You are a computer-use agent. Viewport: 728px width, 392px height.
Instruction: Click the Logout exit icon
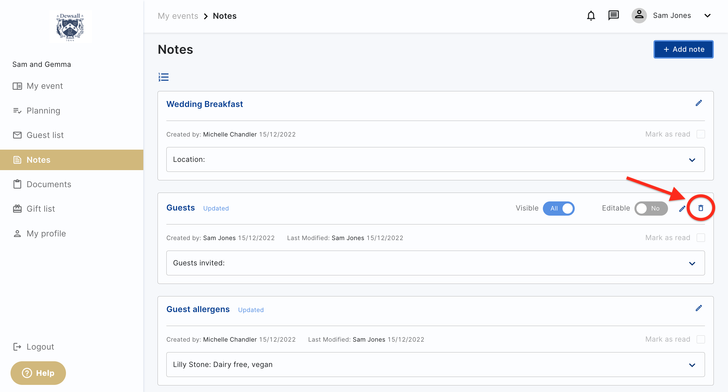pos(17,347)
